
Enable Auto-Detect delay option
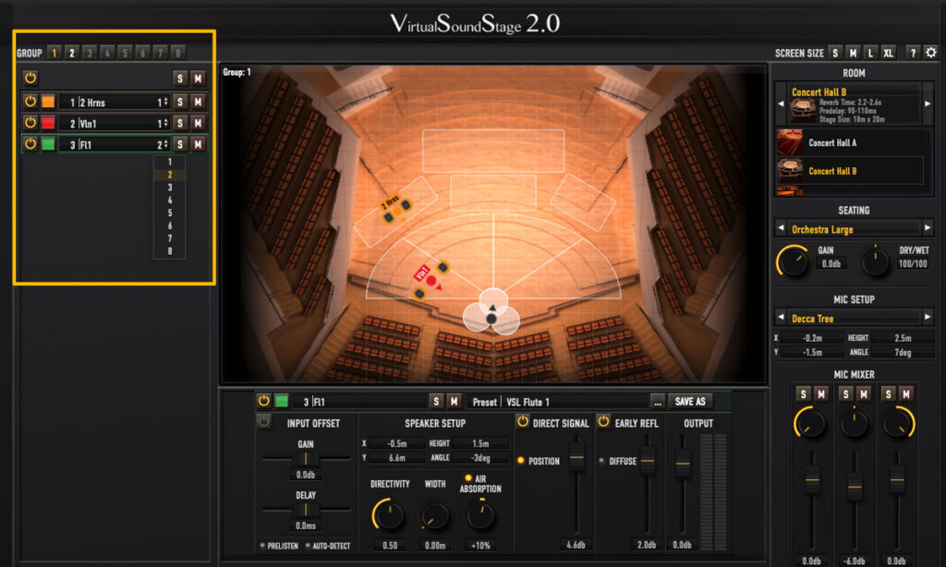[x=308, y=546]
